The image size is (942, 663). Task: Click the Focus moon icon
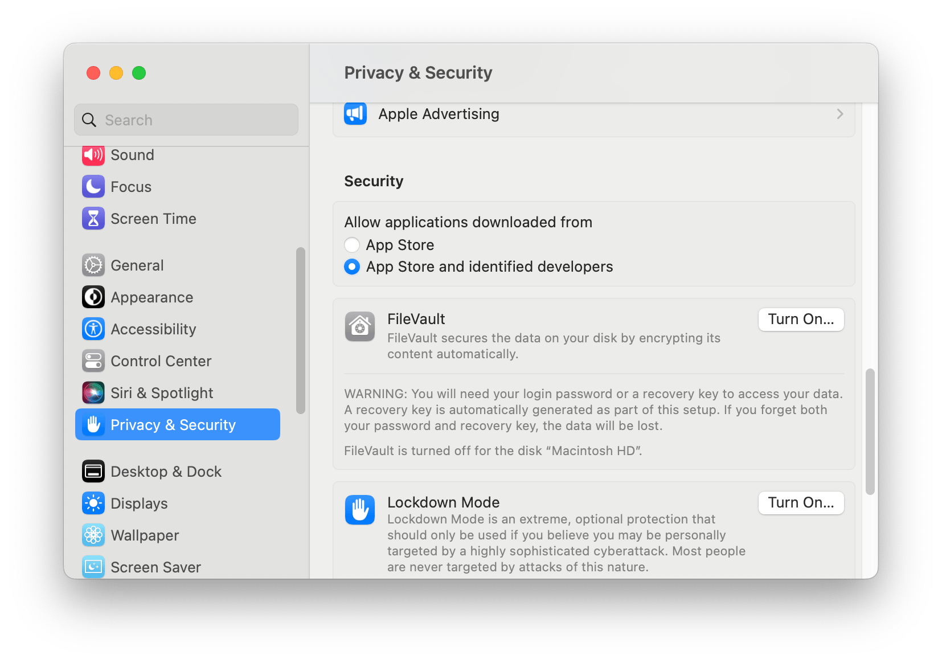click(x=93, y=187)
